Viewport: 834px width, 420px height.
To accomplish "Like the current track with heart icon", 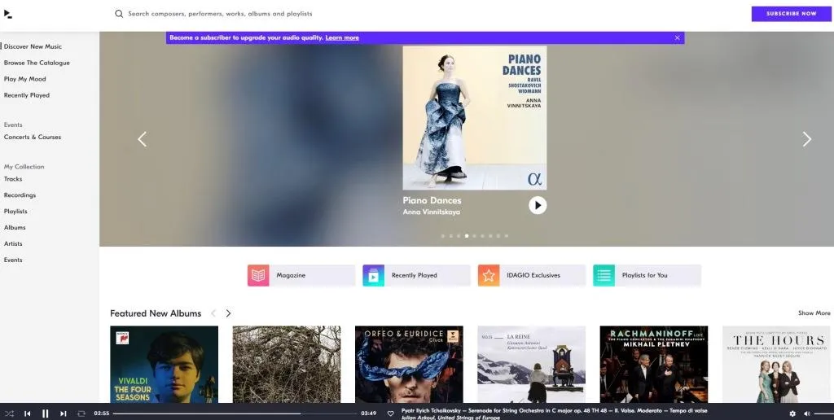I will click(x=390, y=413).
